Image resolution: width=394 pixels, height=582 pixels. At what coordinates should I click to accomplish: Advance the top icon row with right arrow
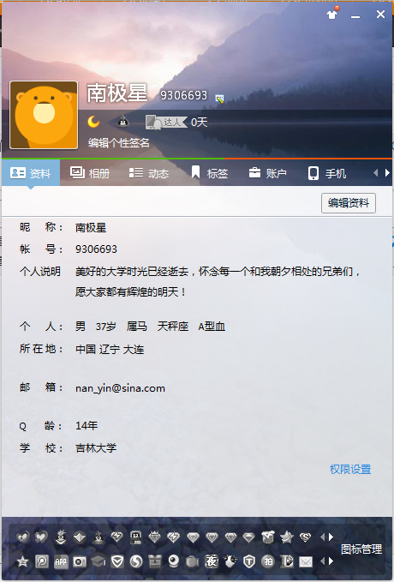click(x=331, y=537)
